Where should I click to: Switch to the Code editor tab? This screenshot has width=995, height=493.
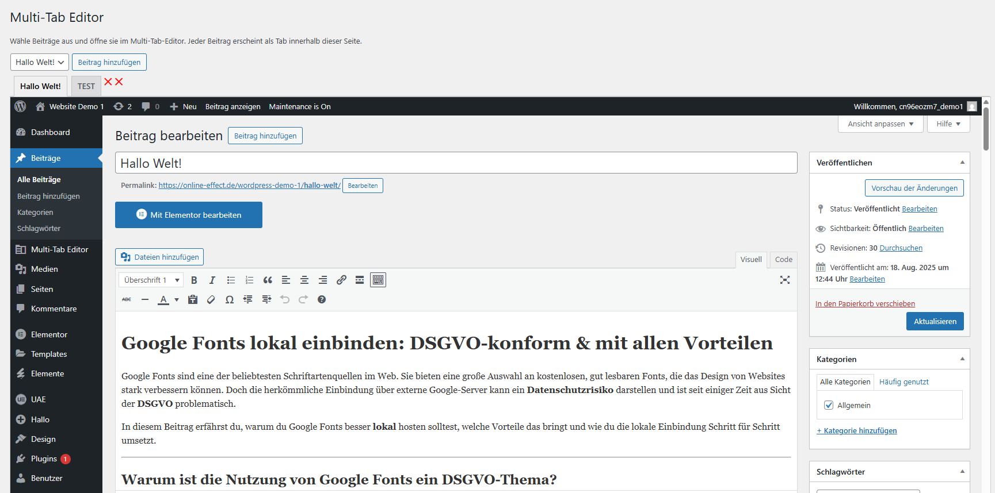pos(783,260)
